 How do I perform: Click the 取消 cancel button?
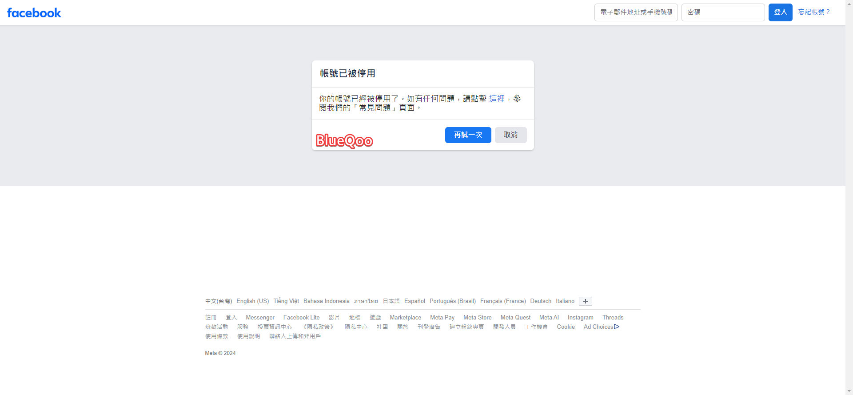tap(510, 135)
